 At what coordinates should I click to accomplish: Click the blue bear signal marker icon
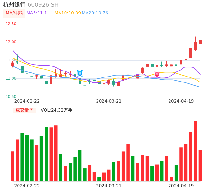click(80, 73)
